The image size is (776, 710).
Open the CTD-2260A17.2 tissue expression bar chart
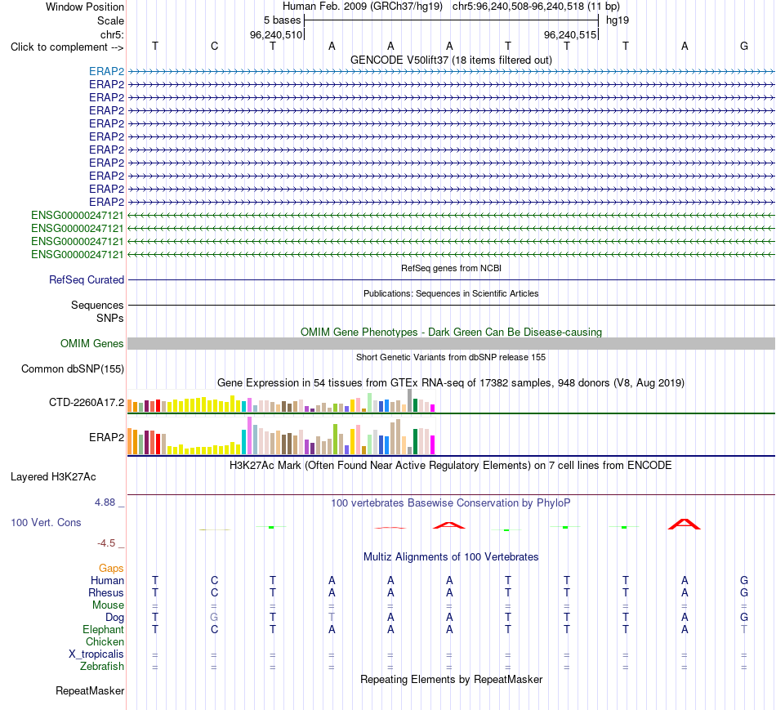(281, 400)
